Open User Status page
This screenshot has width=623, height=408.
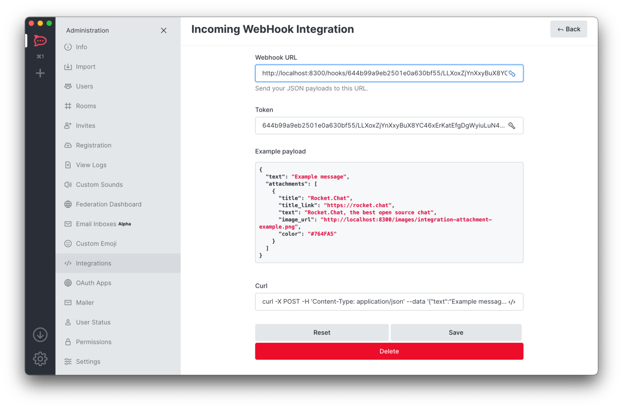pyautogui.click(x=118, y=322)
